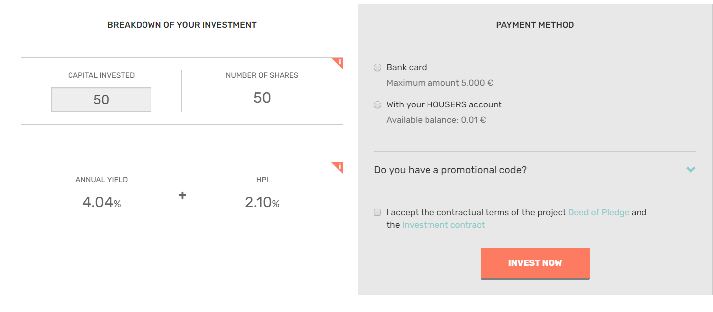Click the 'Do you have a promotional code?' text
The height and width of the screenshot is (312, 713).
click(450, 170)
